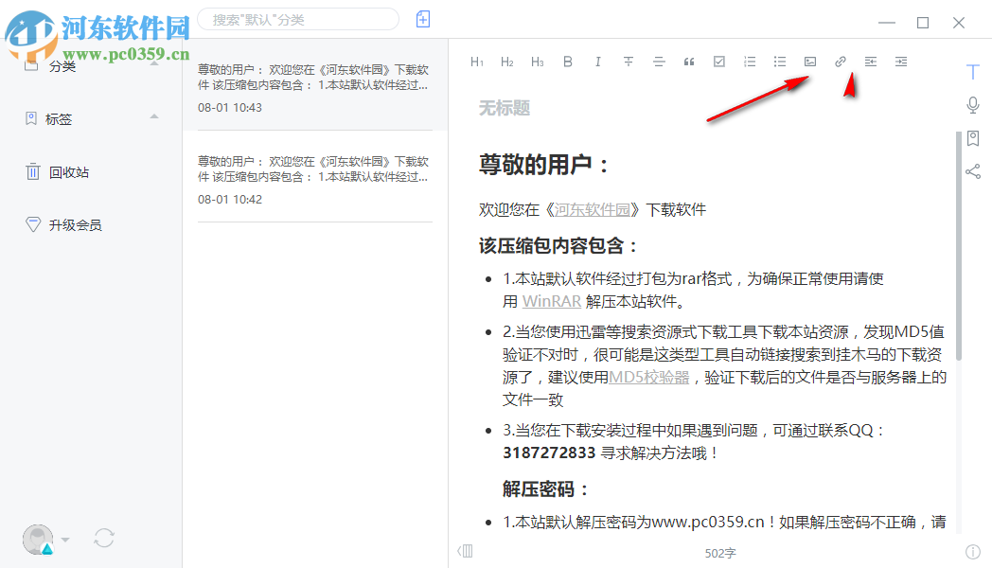The height and width of the screenshot is (568, 992).
Task: Open 河东软件园 link in note
Action: [x=593, y=209]
